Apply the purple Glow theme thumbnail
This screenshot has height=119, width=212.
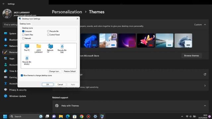[127, 40]
